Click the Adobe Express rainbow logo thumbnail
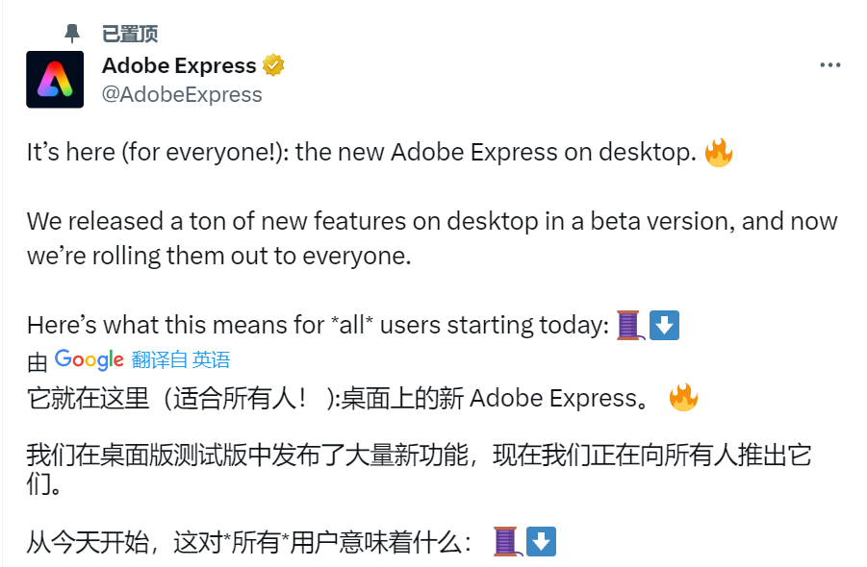 [x=55, y=78]
